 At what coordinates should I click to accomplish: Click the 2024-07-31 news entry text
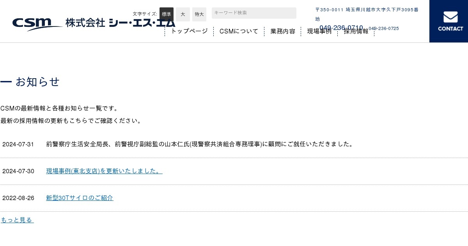point(200,144)
